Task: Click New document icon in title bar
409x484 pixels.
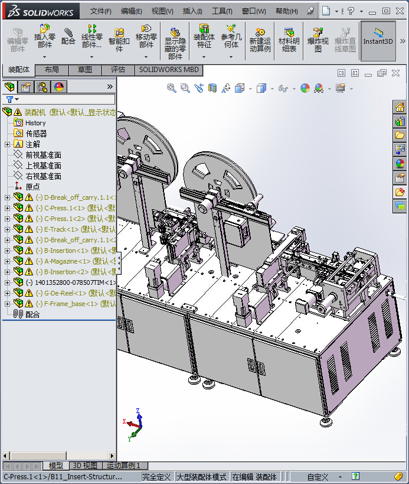Action: click(x=326, y=11)
